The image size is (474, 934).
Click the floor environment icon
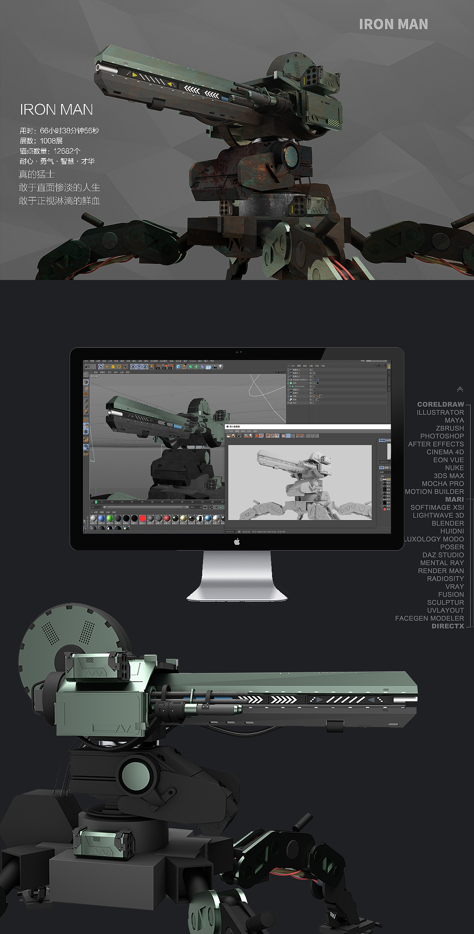(x=208, y=367)
